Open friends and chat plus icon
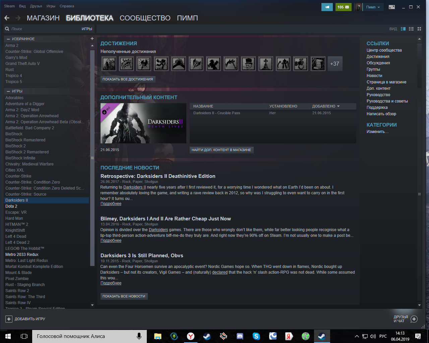The height and width of the screenshot is (343, 429). coord(414,319)
